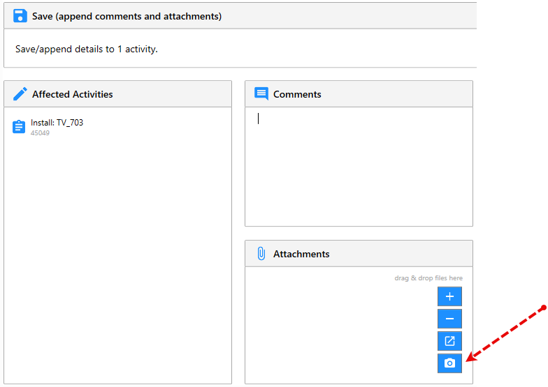This screenshot has width=548, height=387.
Task: Click the Save (append comments and attachments) title
Action: click(x=127, y=16)
